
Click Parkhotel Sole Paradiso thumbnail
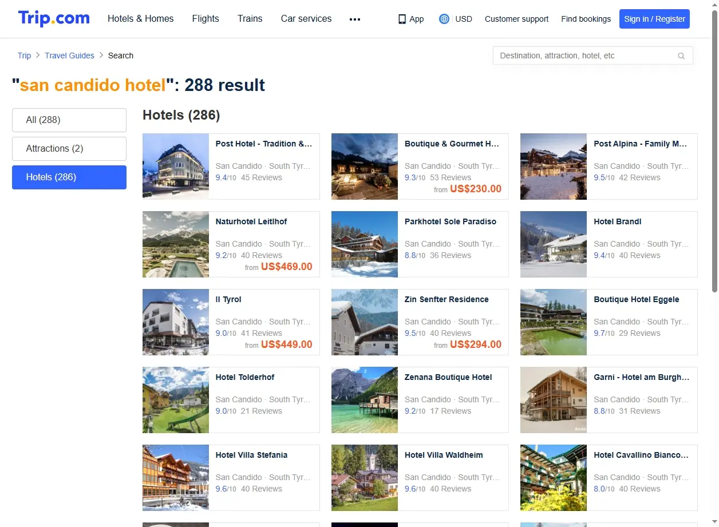pyautogui.click(x=365, y=244)
